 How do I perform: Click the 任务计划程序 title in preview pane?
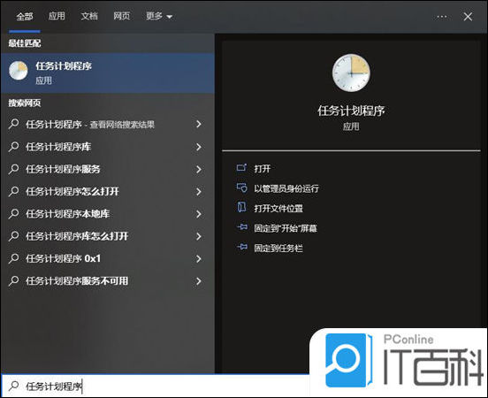pyautogui.click(x=351, y=111)
